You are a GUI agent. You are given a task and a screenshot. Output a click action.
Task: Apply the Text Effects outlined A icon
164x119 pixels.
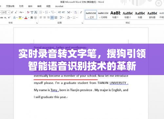coord(14,17)
